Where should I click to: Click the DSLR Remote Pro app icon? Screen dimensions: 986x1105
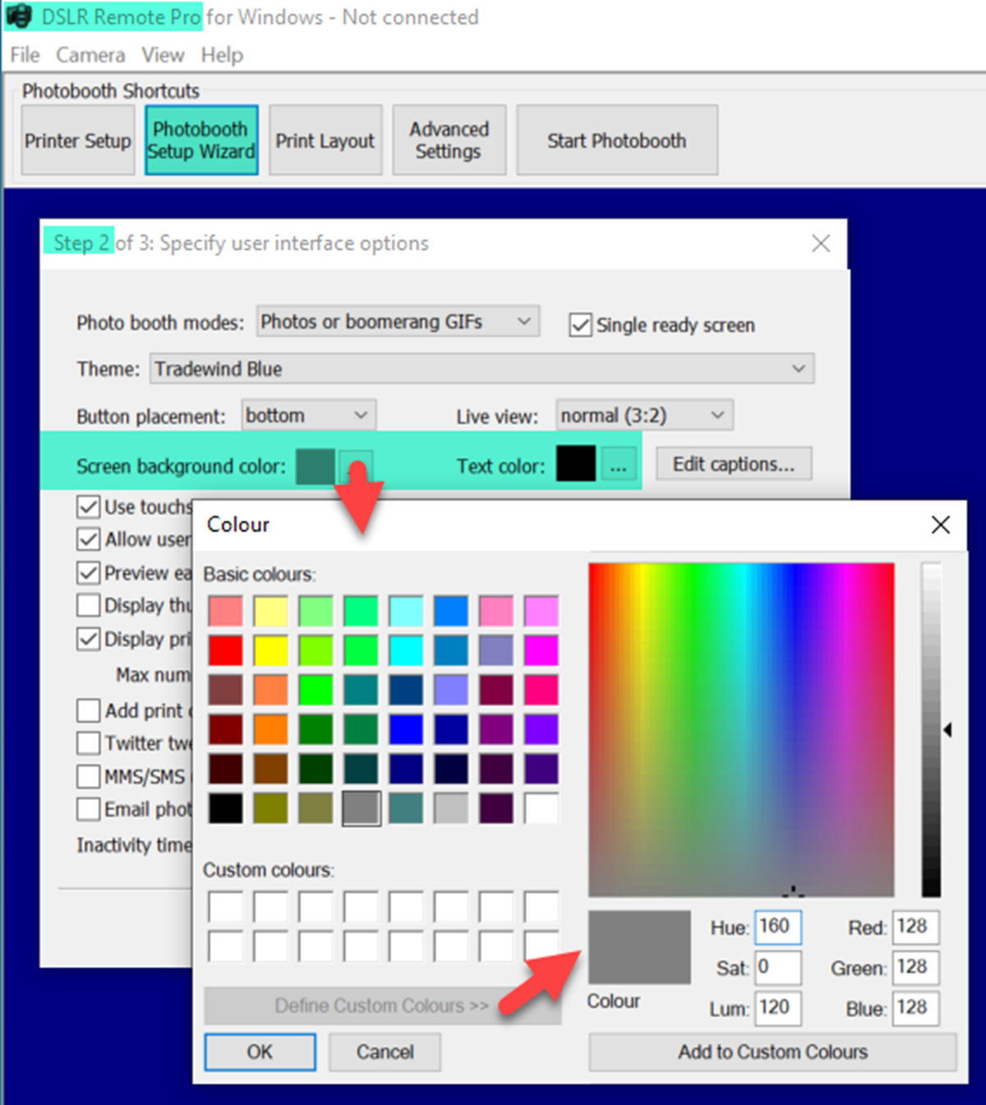[18, 16]
